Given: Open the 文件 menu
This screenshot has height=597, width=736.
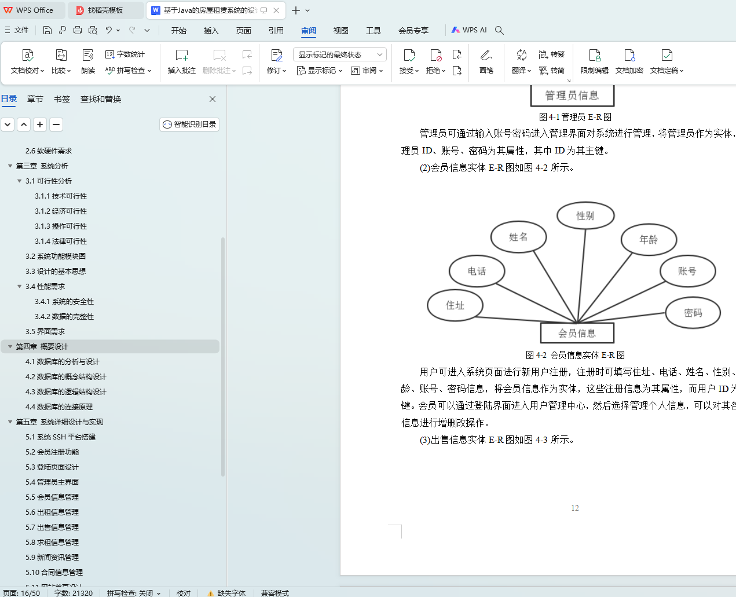Looking at the screenshot, I should click(17, 30).
